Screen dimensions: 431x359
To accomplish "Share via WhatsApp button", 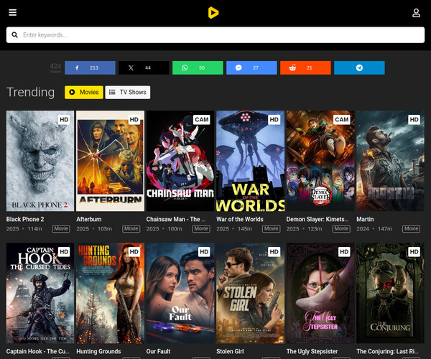I will [198, 67].
